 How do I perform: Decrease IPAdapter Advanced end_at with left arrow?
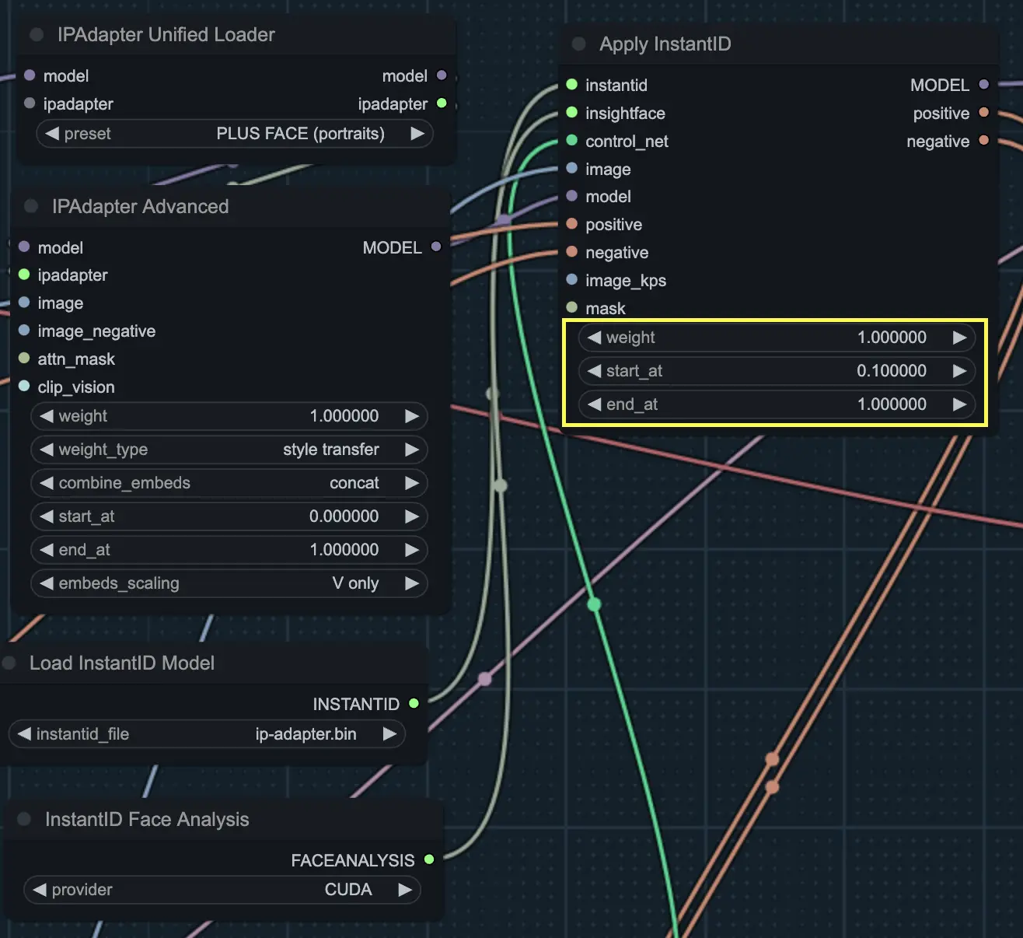click(x=47, y=550)
